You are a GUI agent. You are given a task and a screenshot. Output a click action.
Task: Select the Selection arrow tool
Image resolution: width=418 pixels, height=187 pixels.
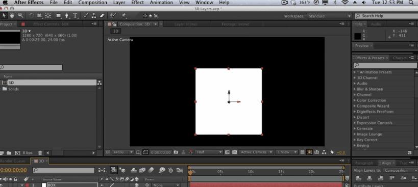coord(4,16)
